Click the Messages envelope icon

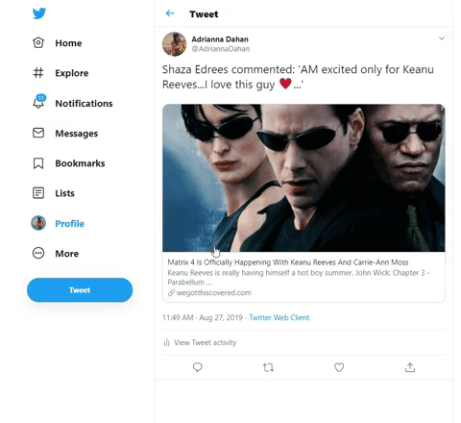(38, 133)
